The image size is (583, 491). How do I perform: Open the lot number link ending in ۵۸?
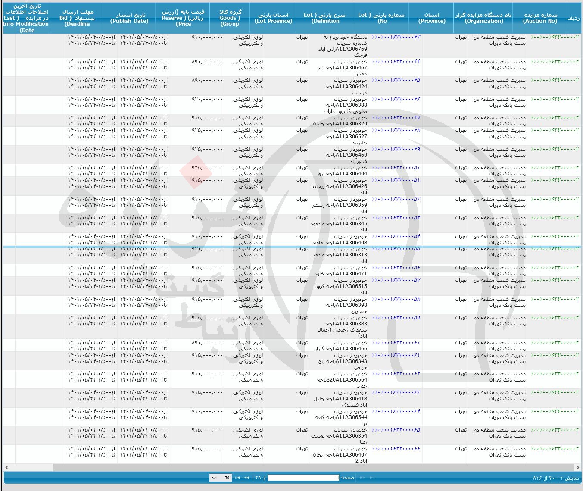(x=396, y=300)
